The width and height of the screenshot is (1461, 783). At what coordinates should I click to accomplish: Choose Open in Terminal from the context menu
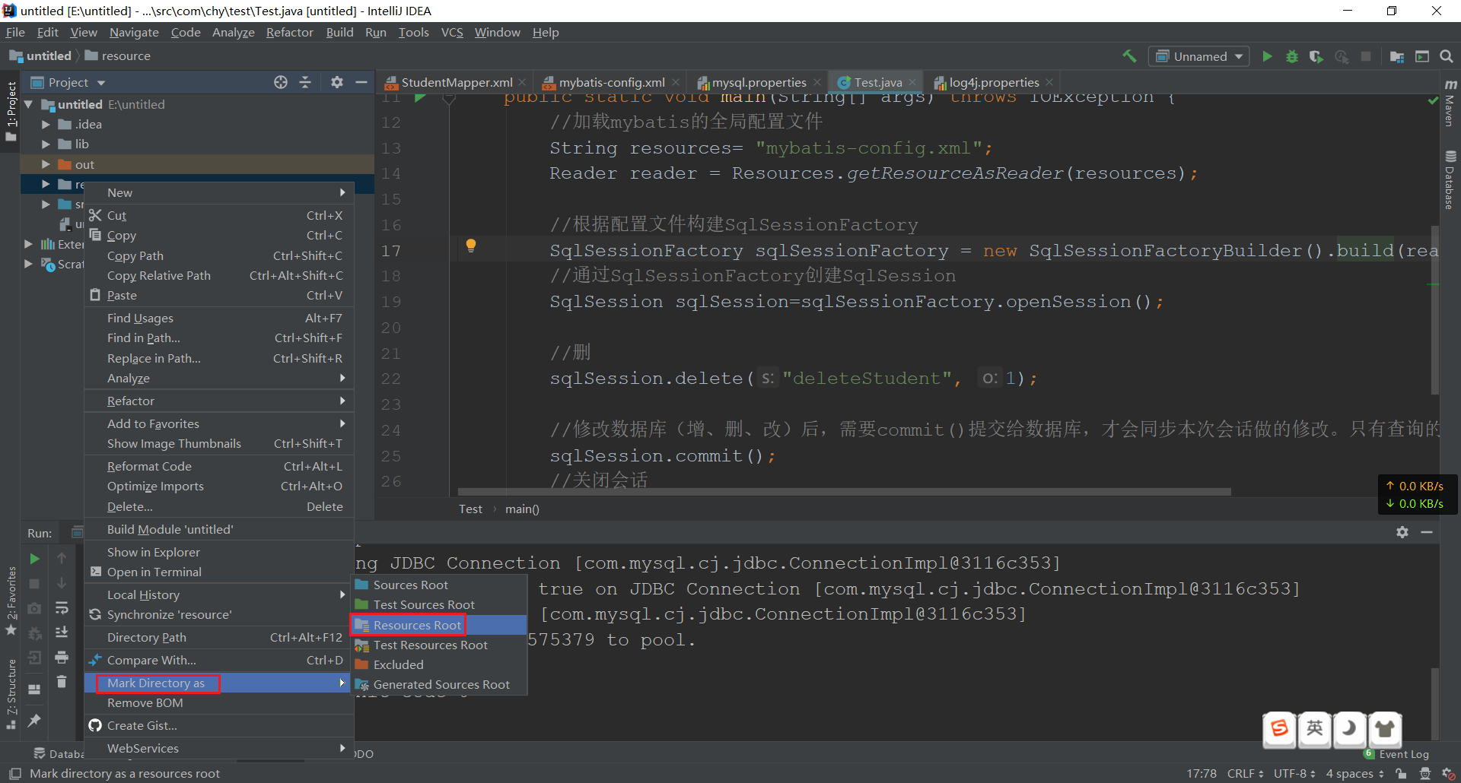point(218,572)
